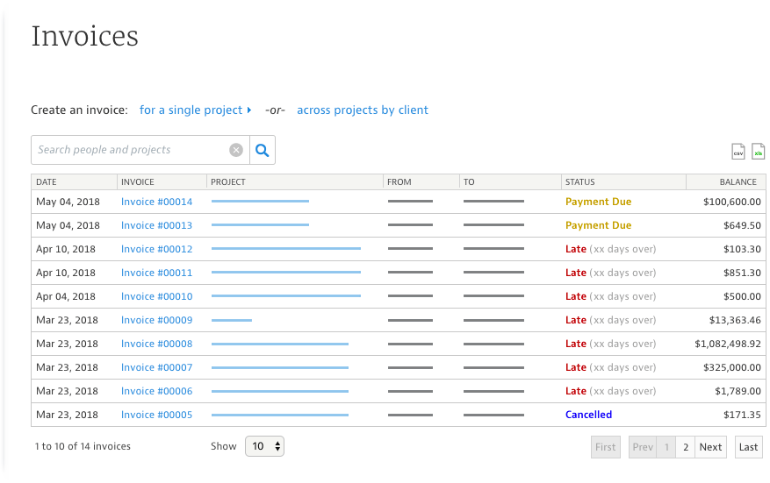Clear the search field with the x icon
The width and height of the screenshot is (770, 483).
click(x=236, y=150)
